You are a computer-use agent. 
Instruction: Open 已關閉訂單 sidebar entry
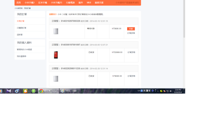pyautogui.click(x=22, y=28)
